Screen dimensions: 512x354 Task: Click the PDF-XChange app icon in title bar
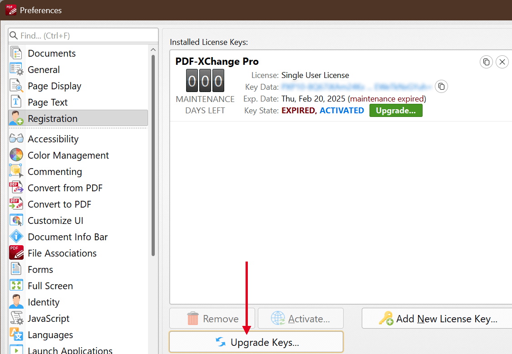coord(11,10)
